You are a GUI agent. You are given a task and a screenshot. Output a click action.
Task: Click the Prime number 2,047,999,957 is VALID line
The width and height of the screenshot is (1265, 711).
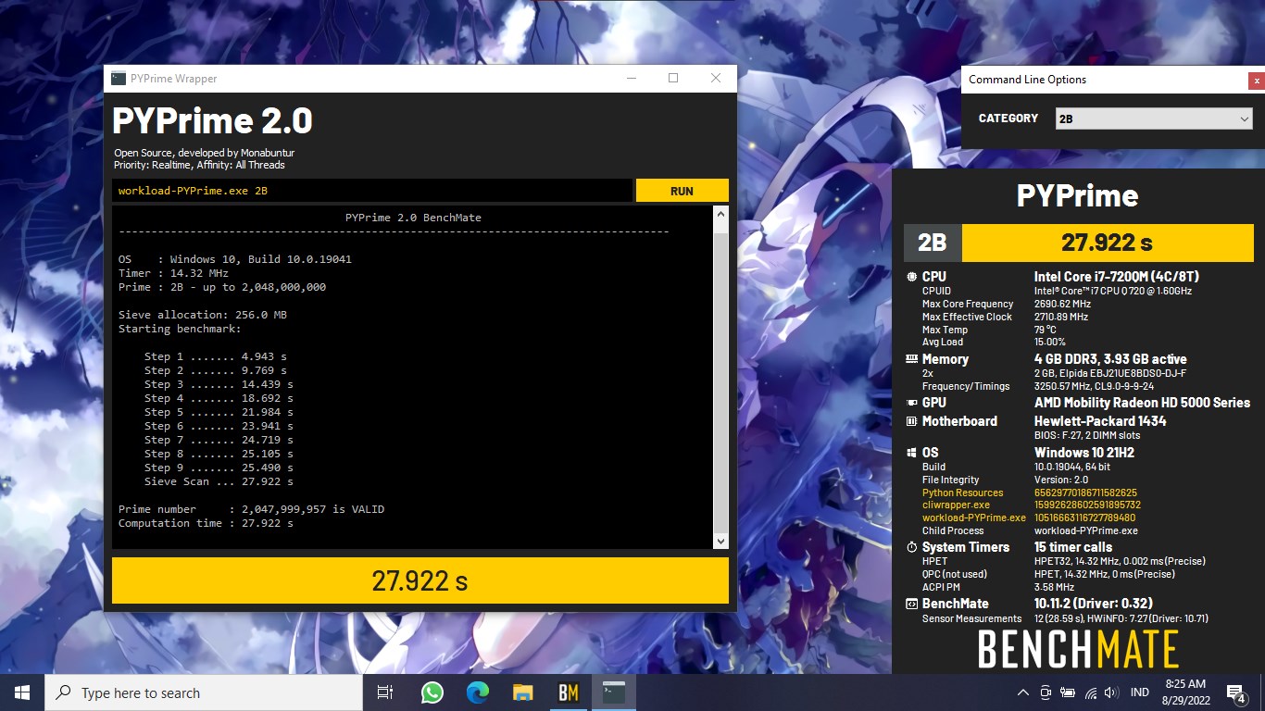(x=251, y=509)
